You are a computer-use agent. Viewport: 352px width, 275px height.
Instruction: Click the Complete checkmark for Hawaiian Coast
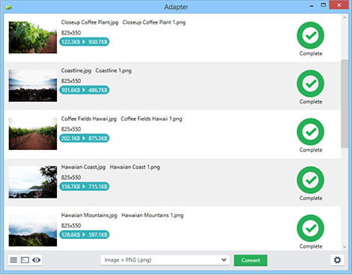[x=310, y=180]
